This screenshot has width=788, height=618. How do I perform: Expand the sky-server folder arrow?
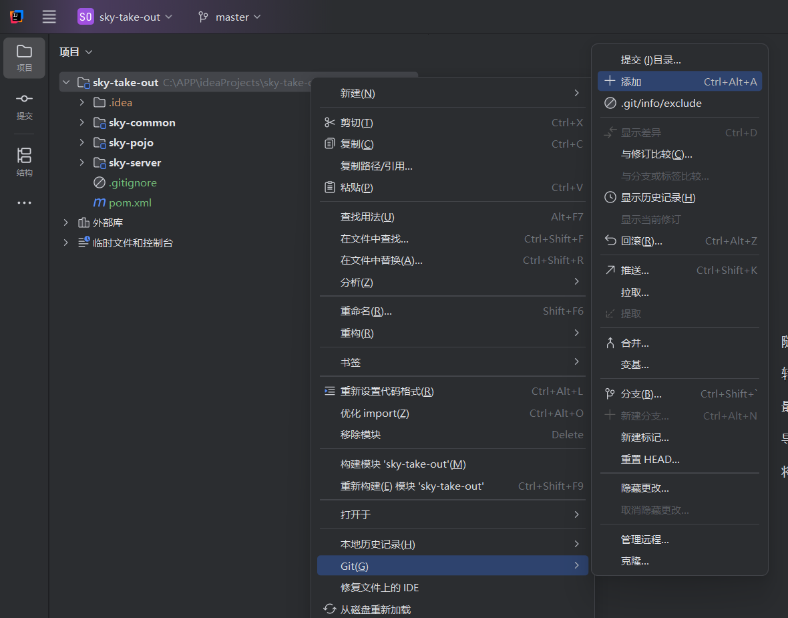point(82,163)
